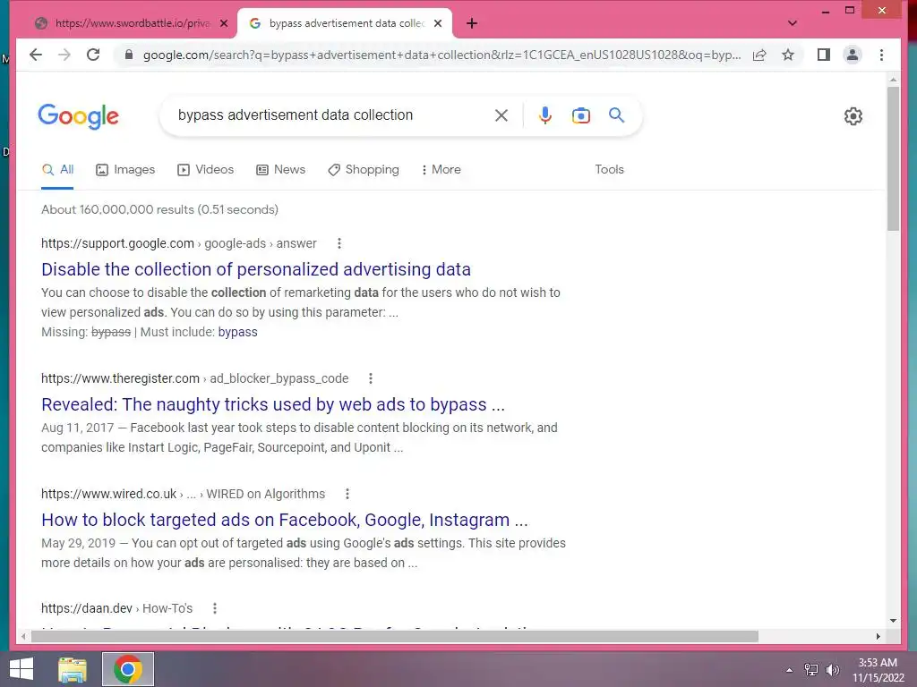Clear the search box with X

click(x=501, y=115)
